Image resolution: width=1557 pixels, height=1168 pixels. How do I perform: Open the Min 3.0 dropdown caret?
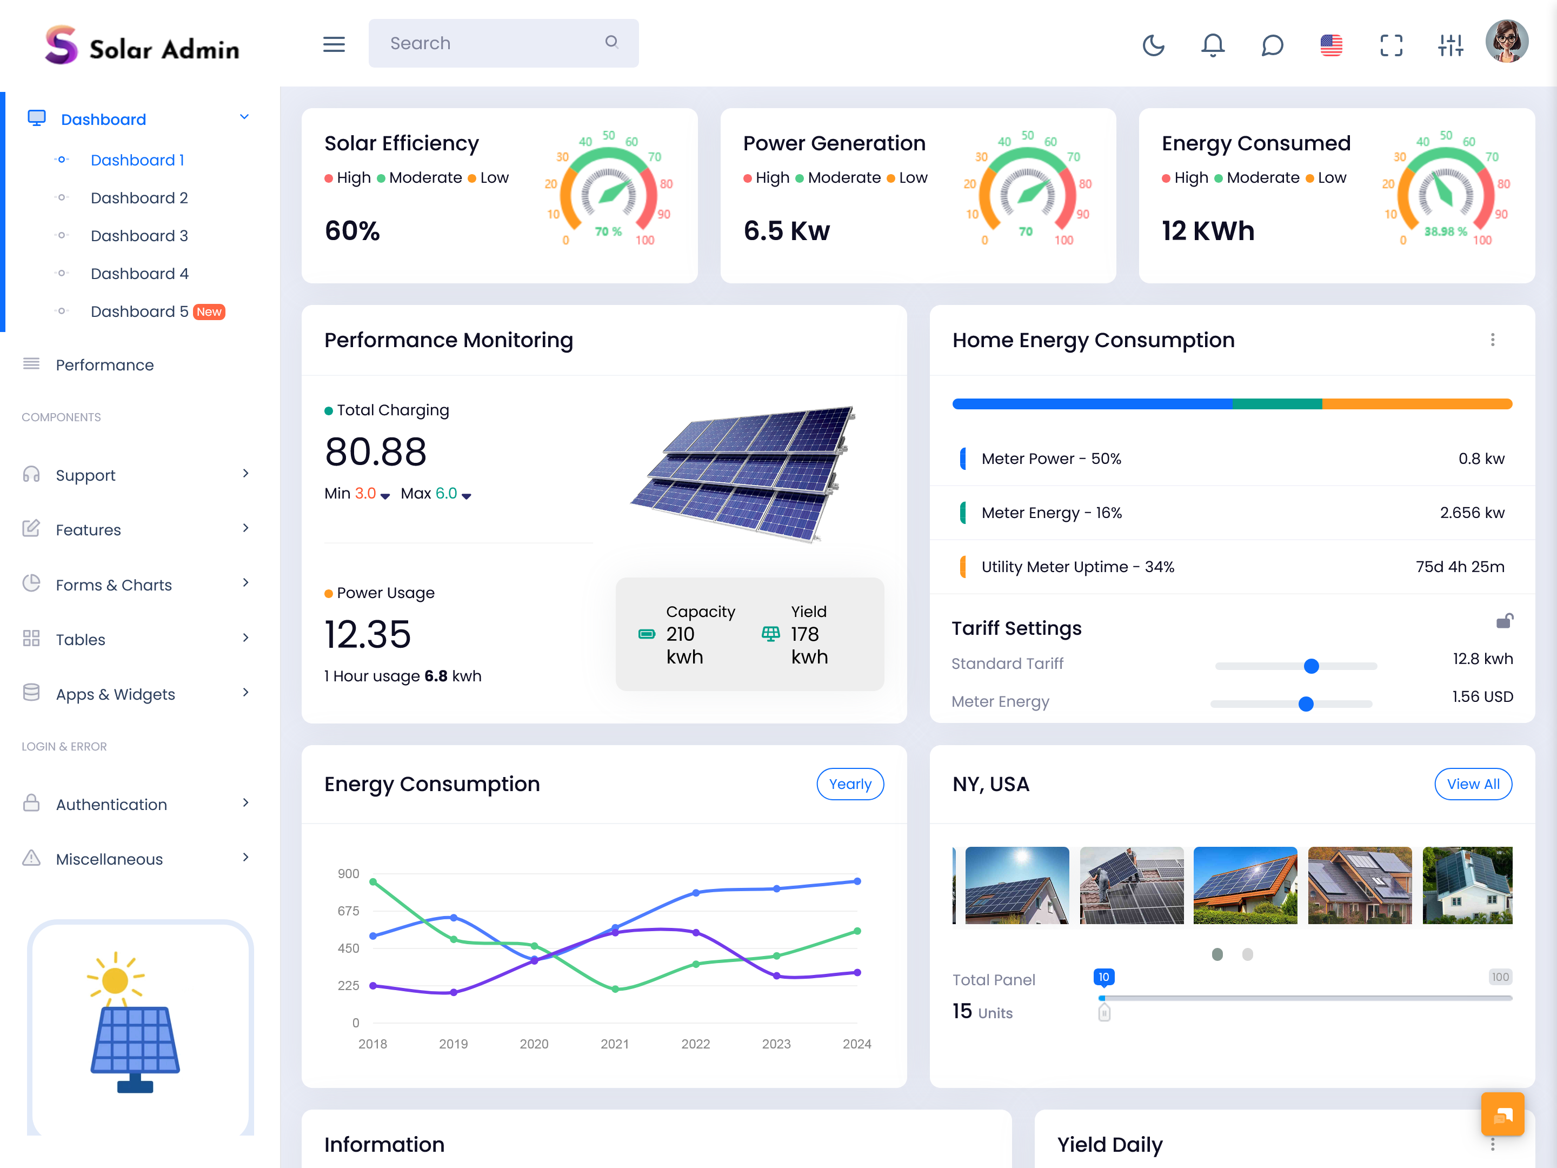[385, 496]
